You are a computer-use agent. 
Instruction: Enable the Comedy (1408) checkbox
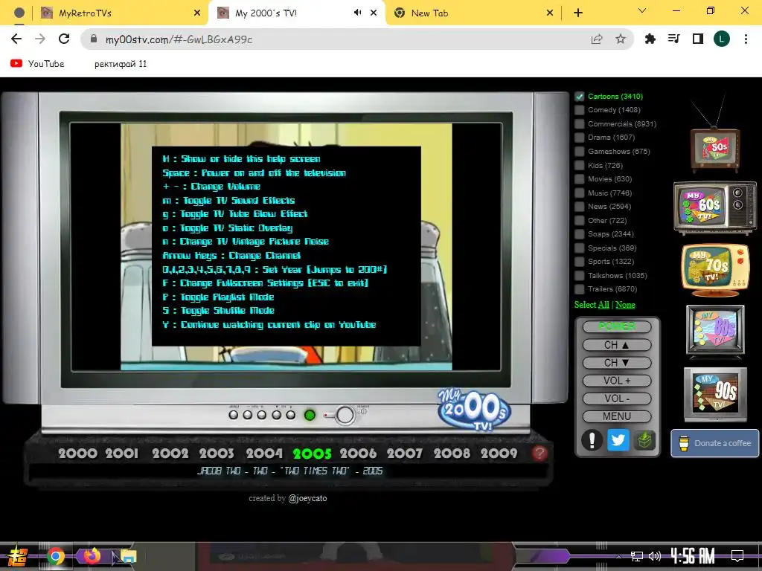[579, 110]
